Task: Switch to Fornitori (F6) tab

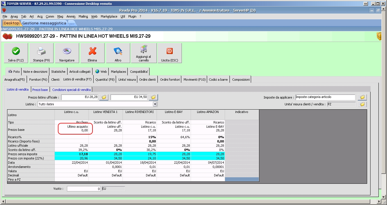Action: pyautogui.click(x=38, y=80)
